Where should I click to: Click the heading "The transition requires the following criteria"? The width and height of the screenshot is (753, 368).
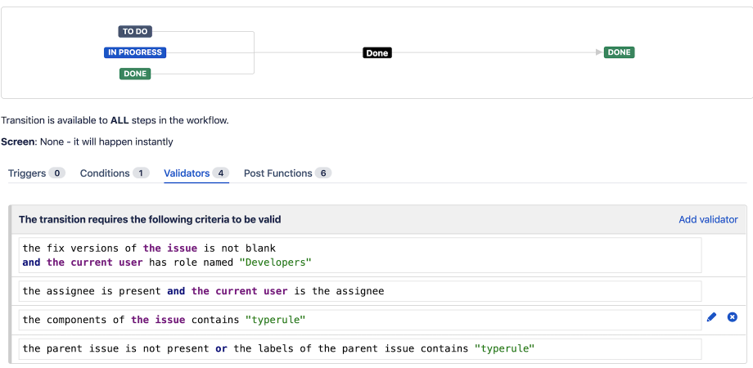point(150,219)
